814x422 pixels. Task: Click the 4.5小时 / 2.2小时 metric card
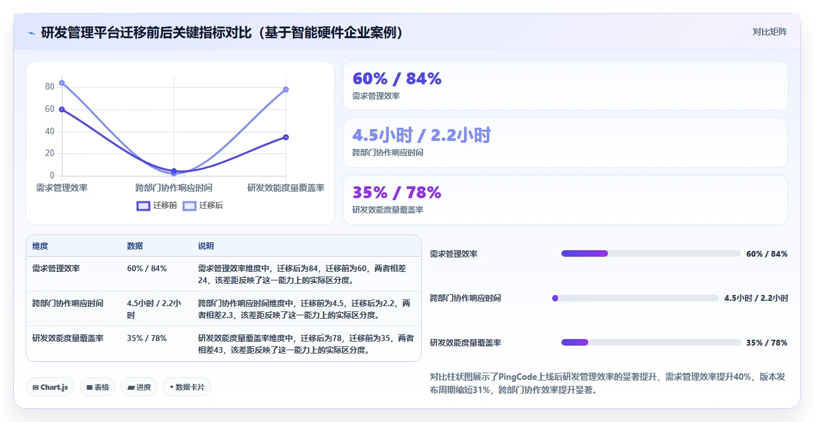pyautogui.click(x=565, y=142)
